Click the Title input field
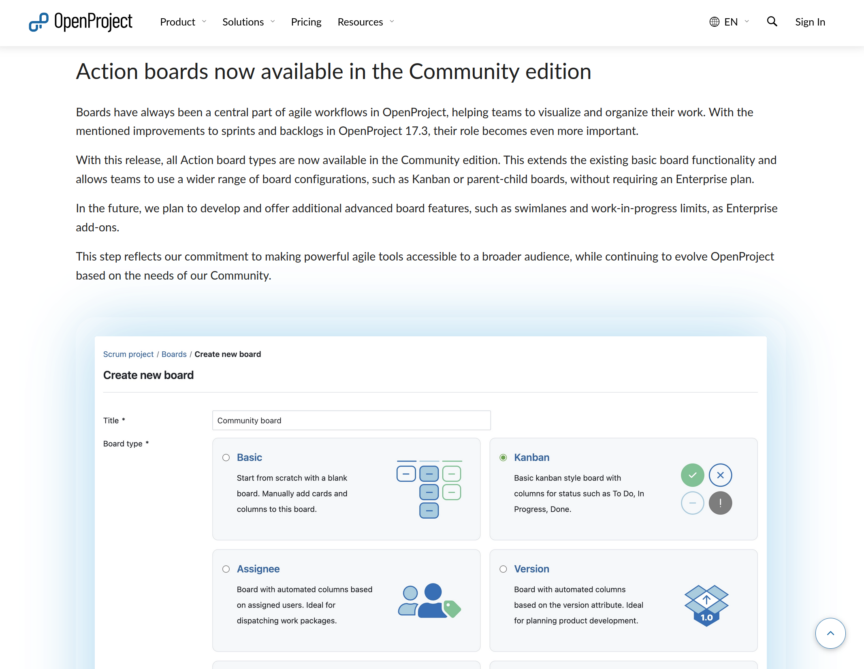The height and width of the screenshot is (669, 864). coord(352,420)
